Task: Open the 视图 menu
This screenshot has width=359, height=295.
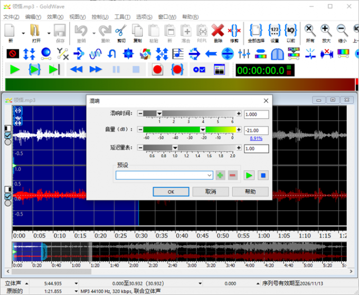Action: tap(78, 17)
